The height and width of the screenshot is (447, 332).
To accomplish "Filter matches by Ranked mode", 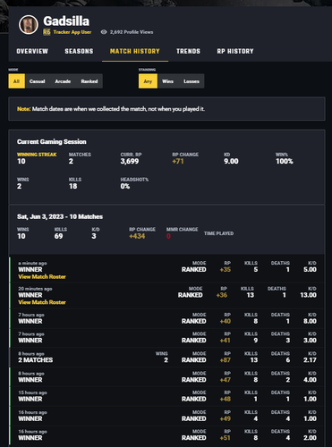I will (89, 81).
